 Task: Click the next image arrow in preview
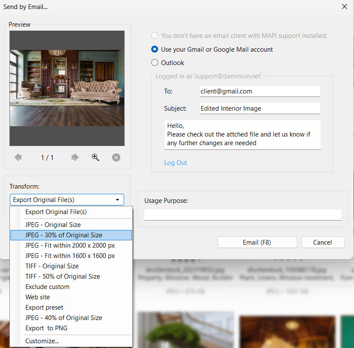[75, 158]
